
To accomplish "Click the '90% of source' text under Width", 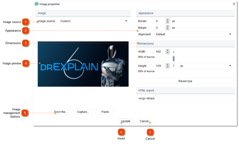I will (146, 57).
